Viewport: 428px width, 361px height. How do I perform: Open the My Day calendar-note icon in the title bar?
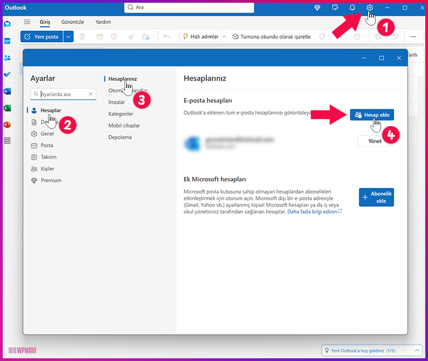[335, 8]
